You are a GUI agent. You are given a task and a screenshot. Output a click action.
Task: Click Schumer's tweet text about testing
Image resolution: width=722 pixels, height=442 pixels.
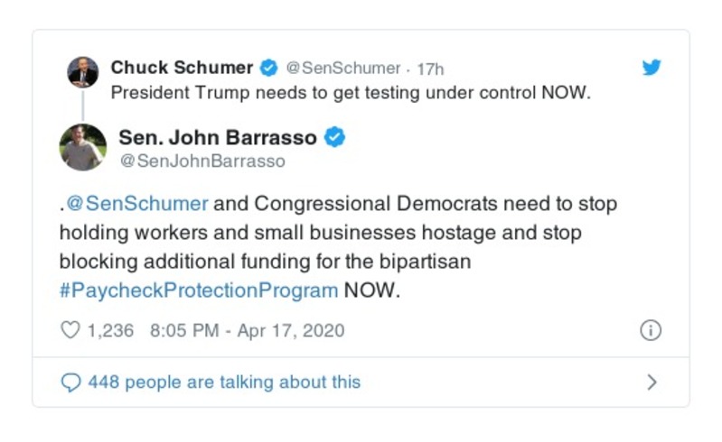tap(350, 93)
